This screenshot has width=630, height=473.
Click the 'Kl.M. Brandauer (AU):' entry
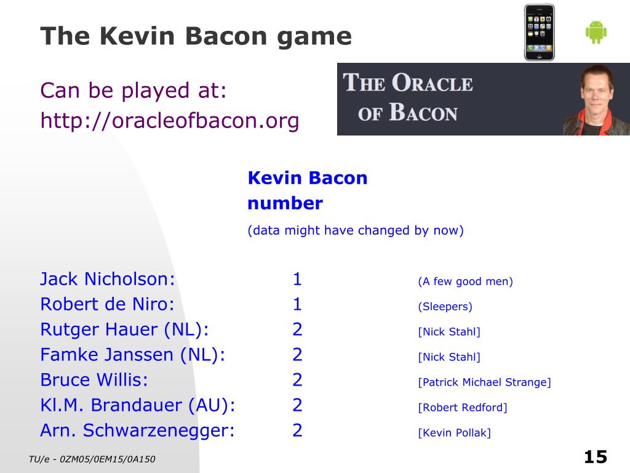pos(138,405)
